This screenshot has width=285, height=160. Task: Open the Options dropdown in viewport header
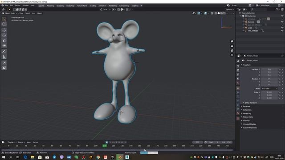click(230, 9)
